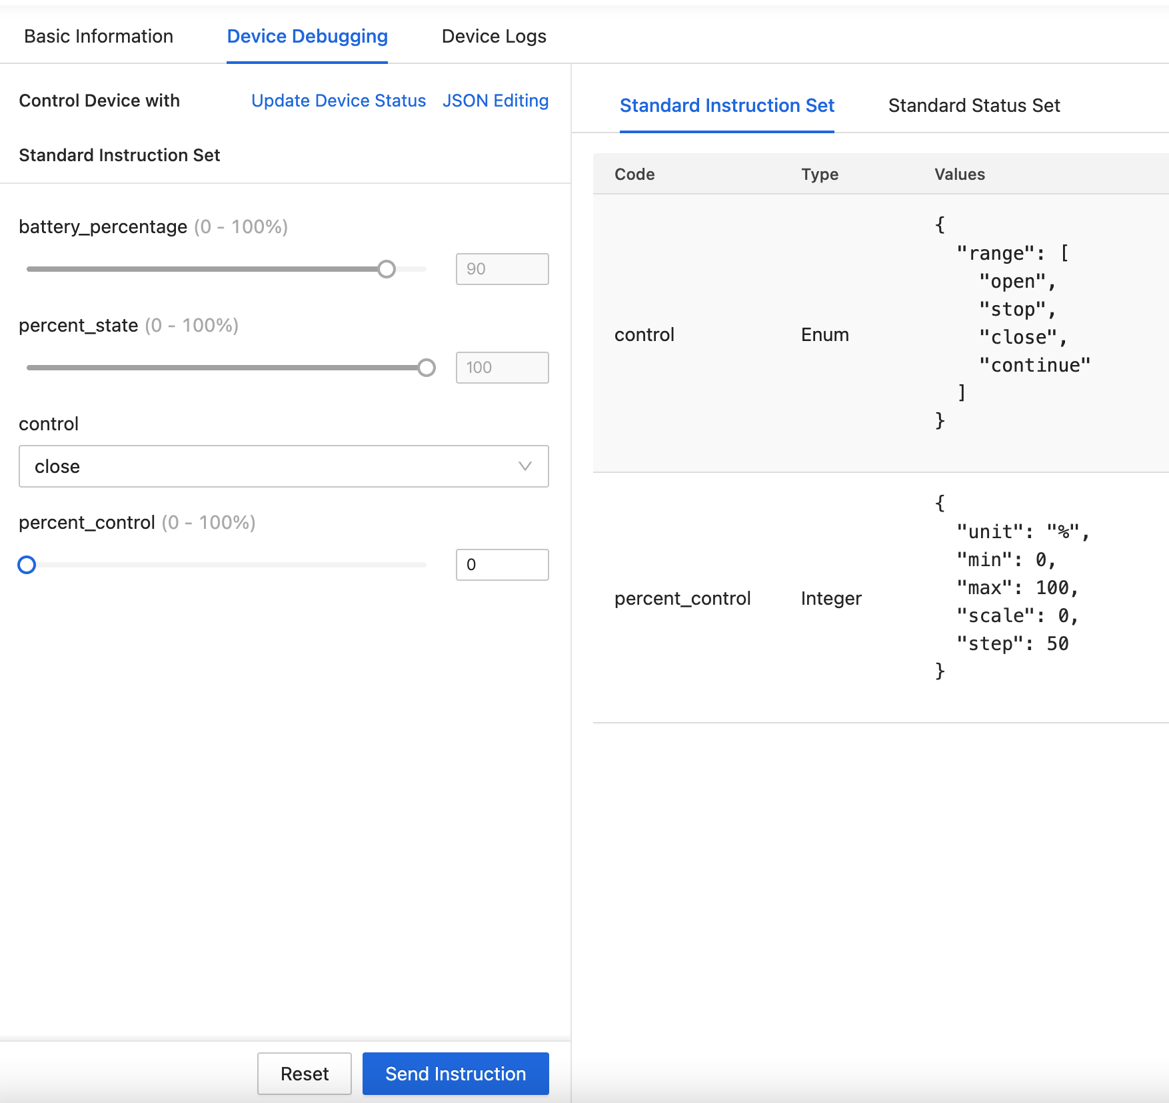Open the JSON Editing link
The width and height of the screenshot is (1169, 1103).
[495, 101]
